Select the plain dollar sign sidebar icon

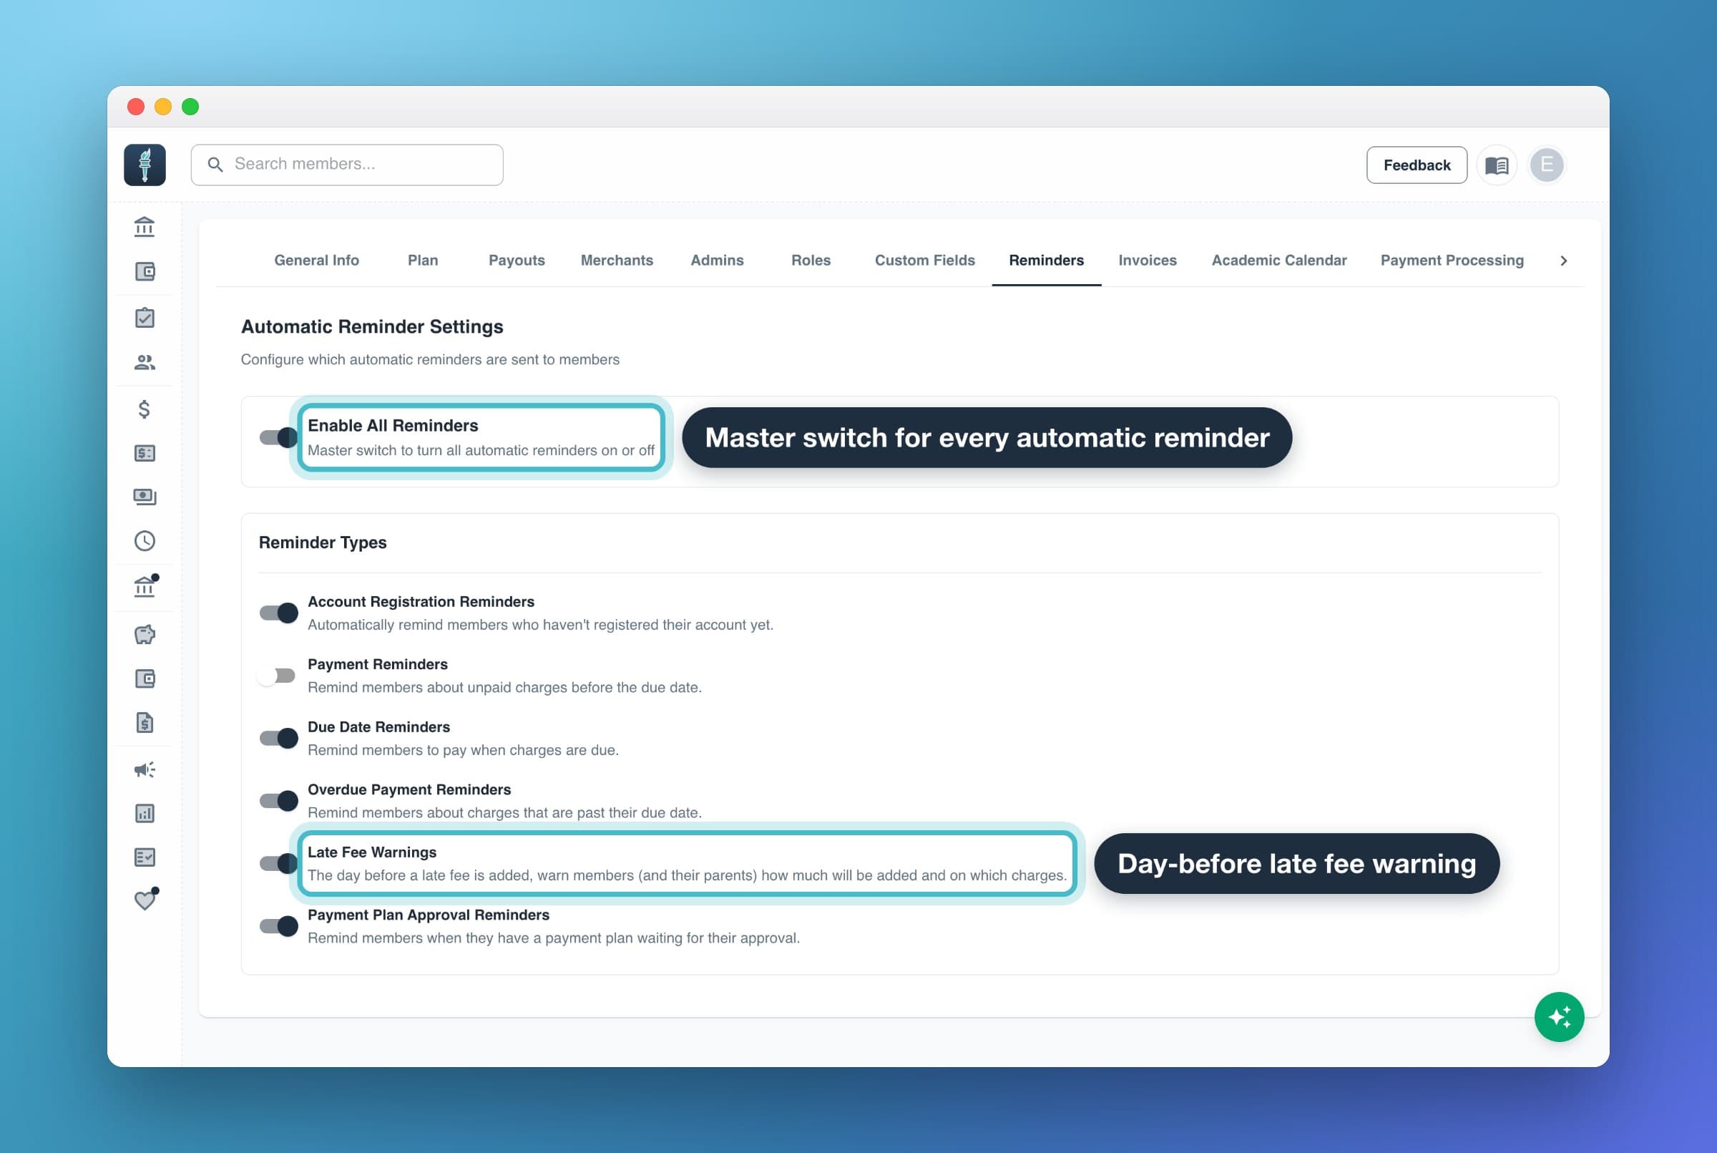(145, 409)
